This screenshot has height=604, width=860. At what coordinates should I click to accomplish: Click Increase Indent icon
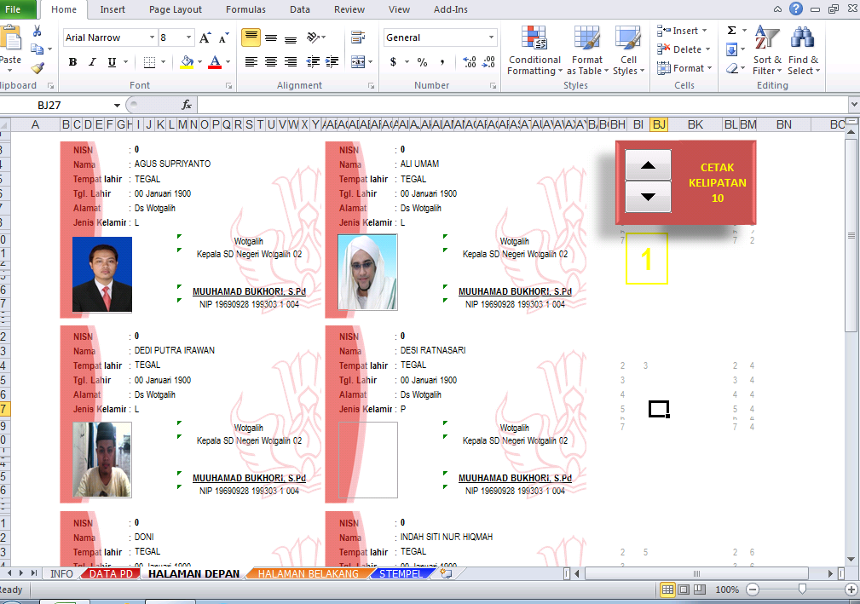point(332,62)
